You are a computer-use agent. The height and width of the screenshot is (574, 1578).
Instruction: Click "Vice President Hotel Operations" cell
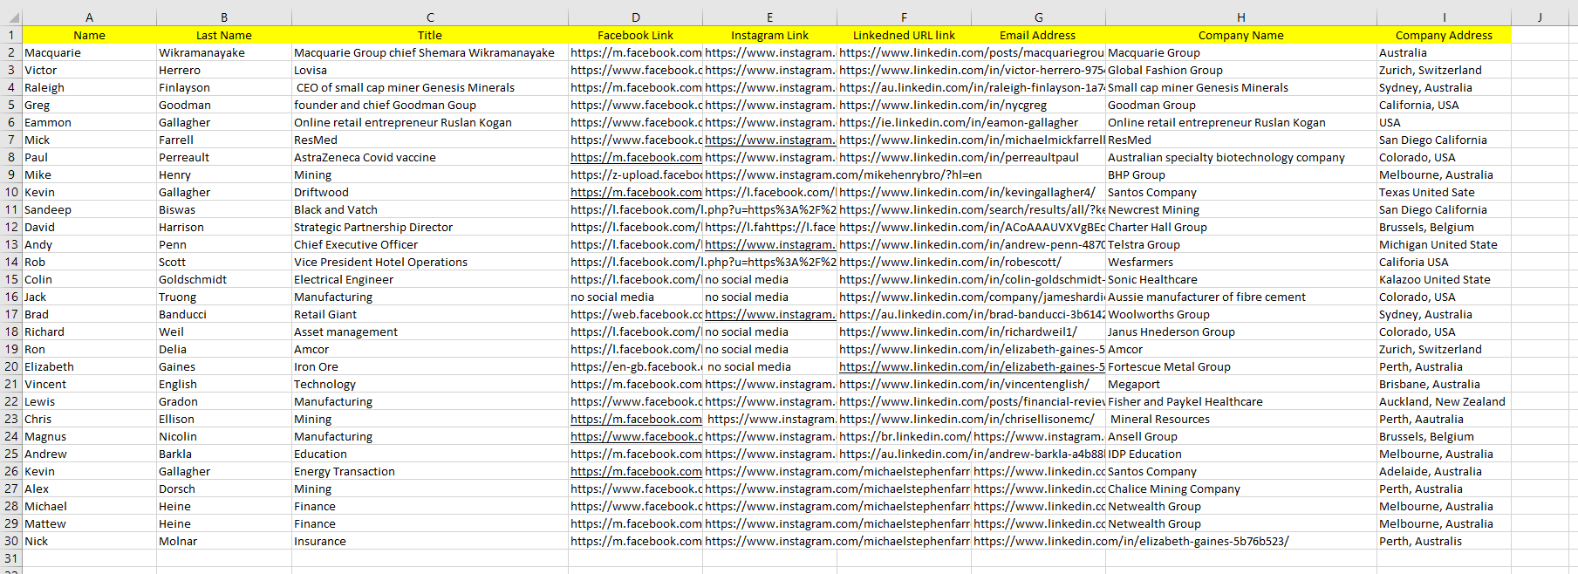430,262
